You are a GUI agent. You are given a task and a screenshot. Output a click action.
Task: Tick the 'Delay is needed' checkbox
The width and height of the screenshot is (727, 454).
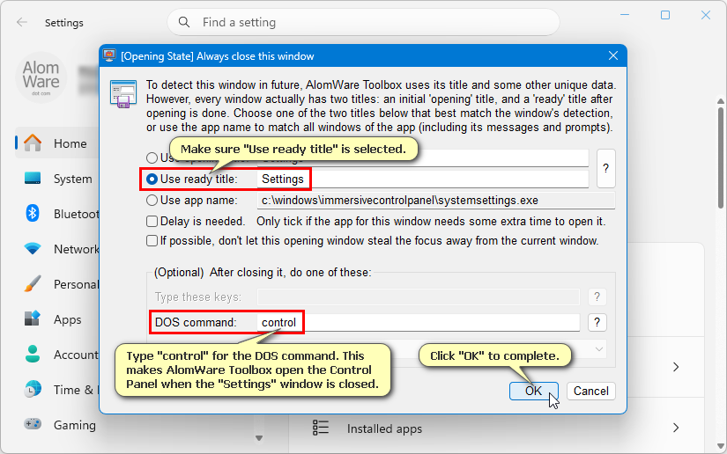152,221
